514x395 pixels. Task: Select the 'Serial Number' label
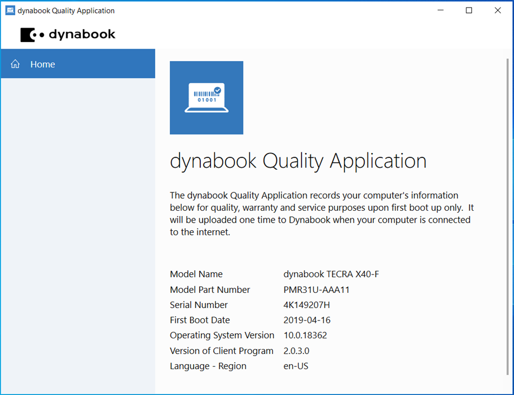[x=199, y=305]
